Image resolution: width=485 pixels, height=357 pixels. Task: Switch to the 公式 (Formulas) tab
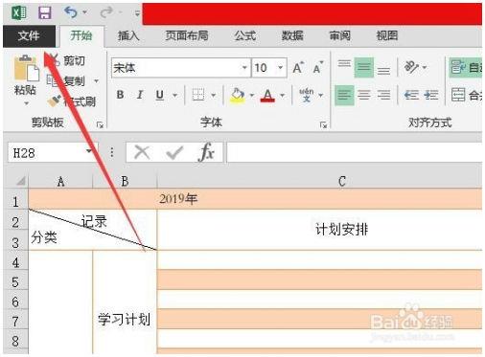pos(245,35)
